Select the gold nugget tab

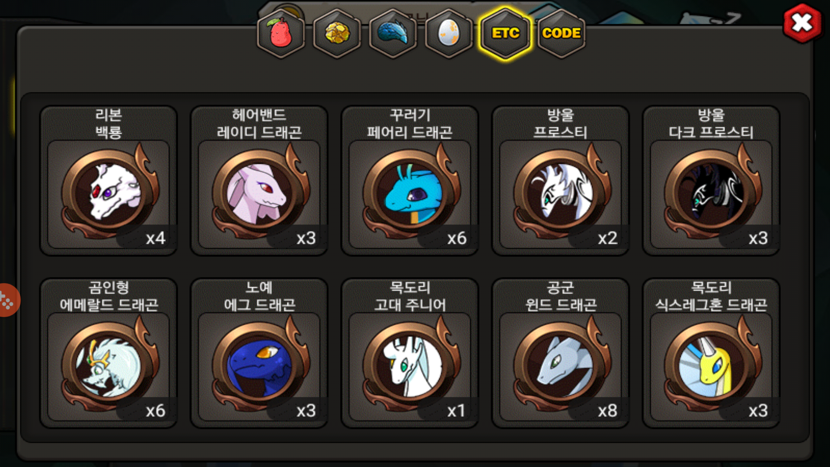point(337,33)
